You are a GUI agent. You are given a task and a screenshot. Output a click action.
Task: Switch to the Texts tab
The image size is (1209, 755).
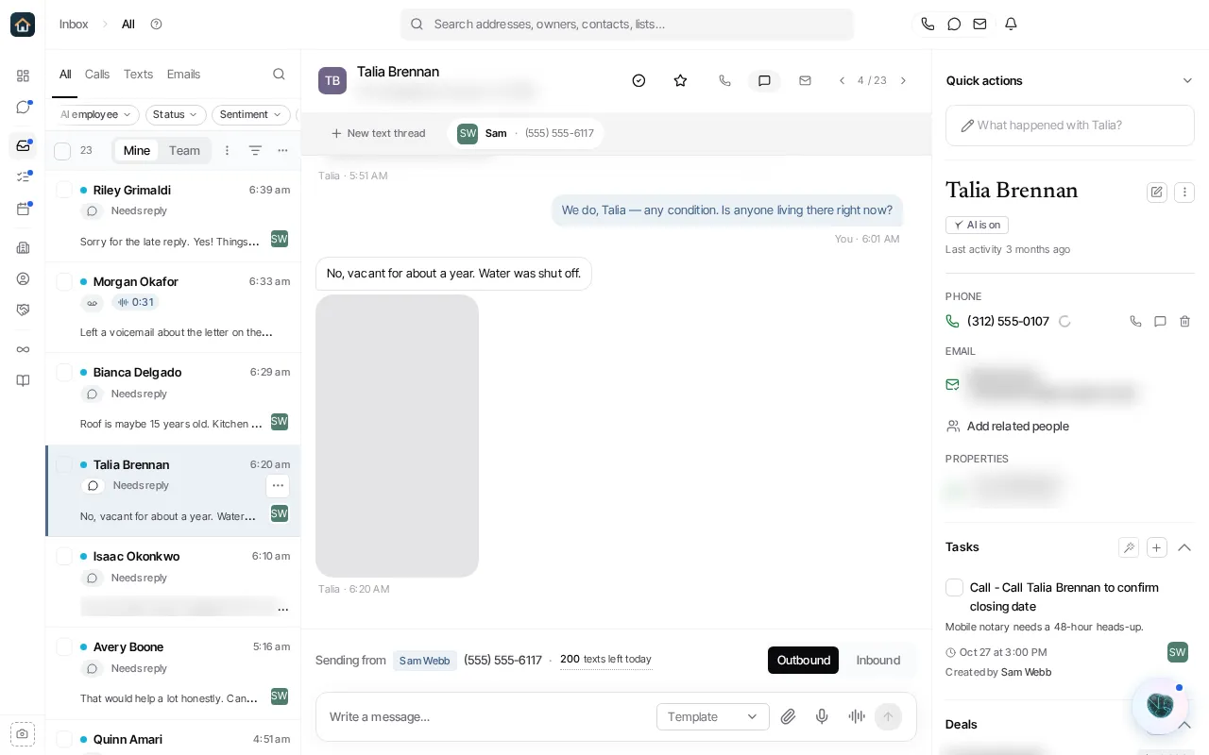(138, 74)
